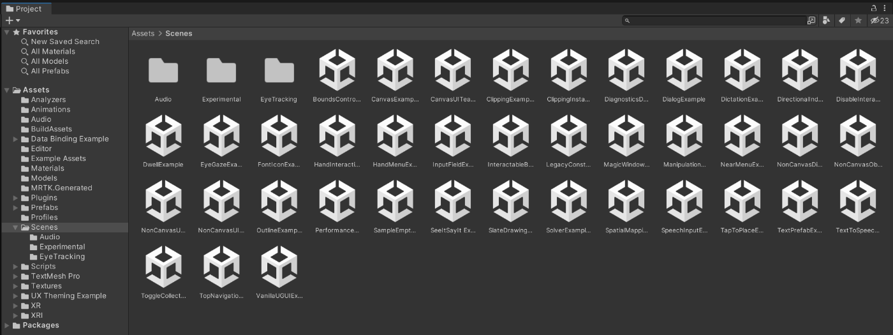Collapse the Favorites section
This screenshot has height=335, width=893.
pos(6,32)
